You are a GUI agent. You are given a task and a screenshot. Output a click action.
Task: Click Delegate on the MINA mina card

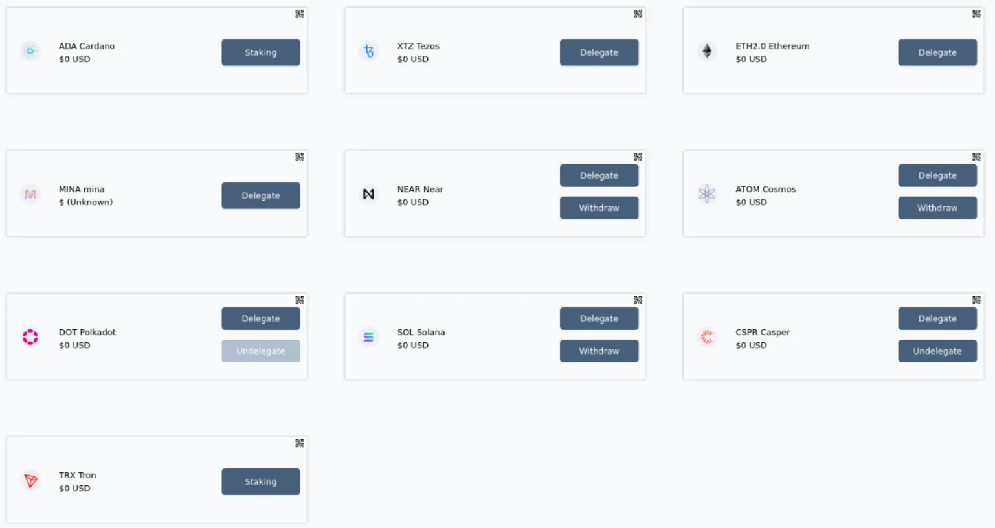261,195
